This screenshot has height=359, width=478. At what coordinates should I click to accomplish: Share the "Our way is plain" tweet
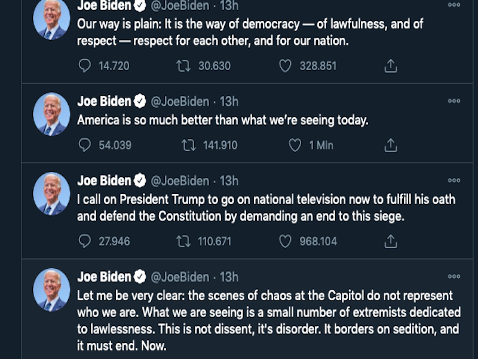pos(391,66)
